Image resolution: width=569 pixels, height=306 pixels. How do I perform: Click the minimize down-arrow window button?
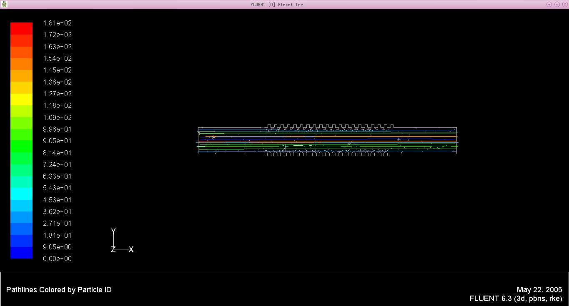[549, 5]
